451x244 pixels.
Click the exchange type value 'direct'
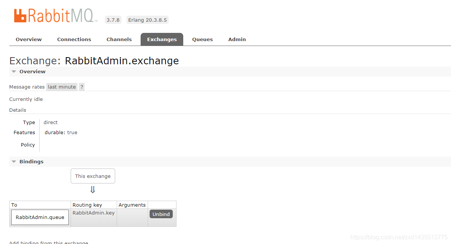coord(50,122)
